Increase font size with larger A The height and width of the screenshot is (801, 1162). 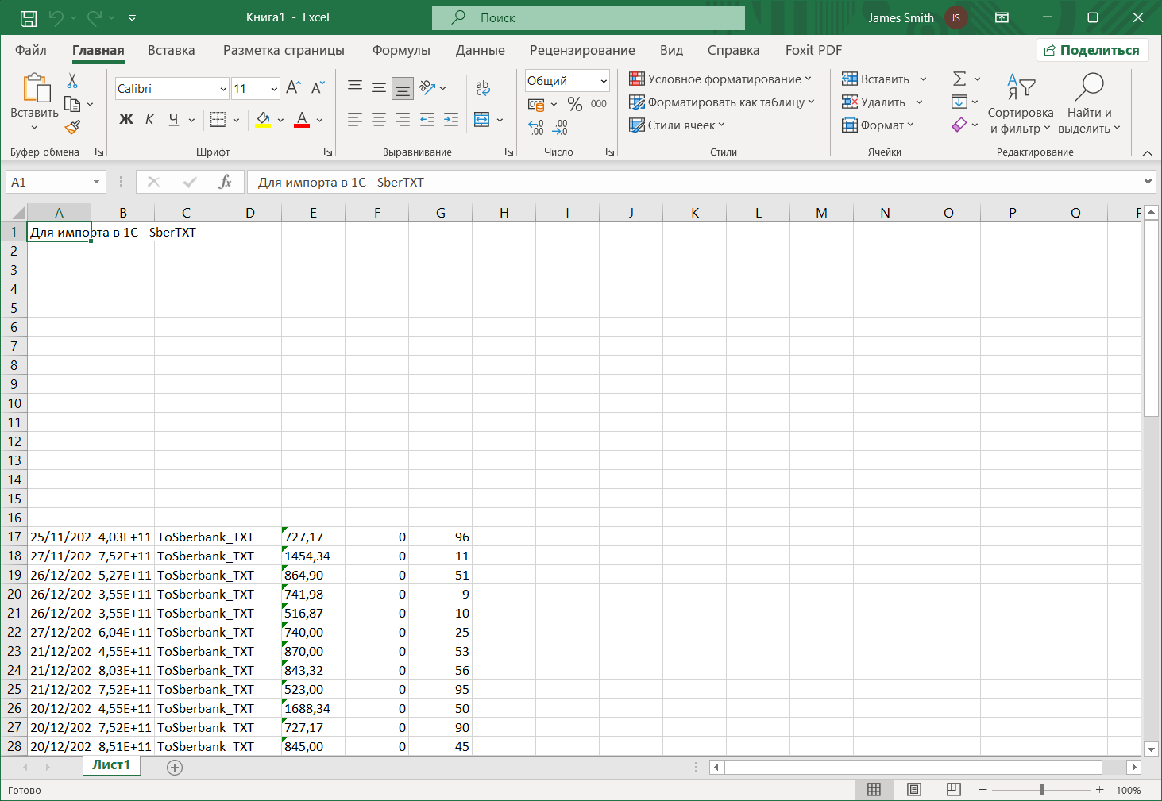pos(293,88)
